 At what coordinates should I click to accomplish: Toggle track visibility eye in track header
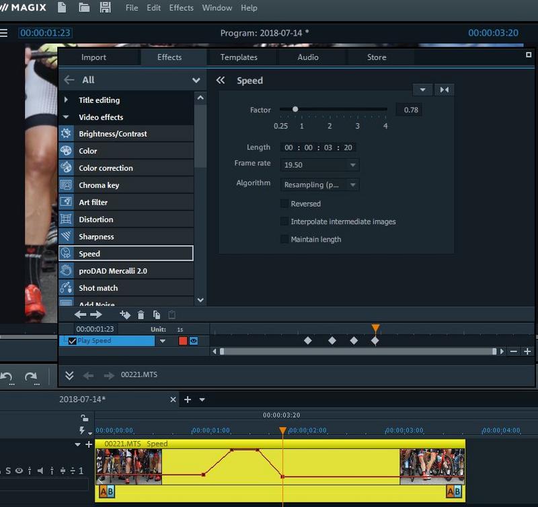20,471
